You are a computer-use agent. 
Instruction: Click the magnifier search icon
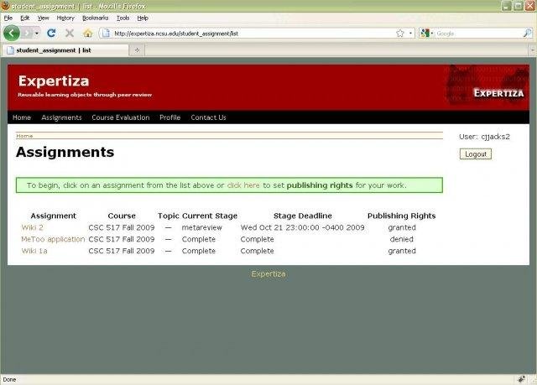[x=528, y=34]
